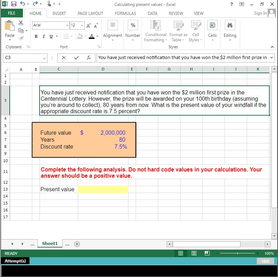
Task: Switch to the FORMULAS ribbon tab
Action: tap(125, 13)
